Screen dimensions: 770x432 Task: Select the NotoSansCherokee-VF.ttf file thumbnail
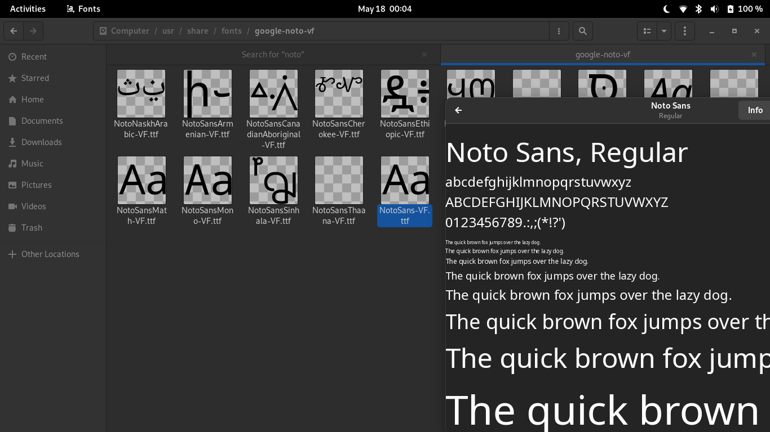click(339, 93)
